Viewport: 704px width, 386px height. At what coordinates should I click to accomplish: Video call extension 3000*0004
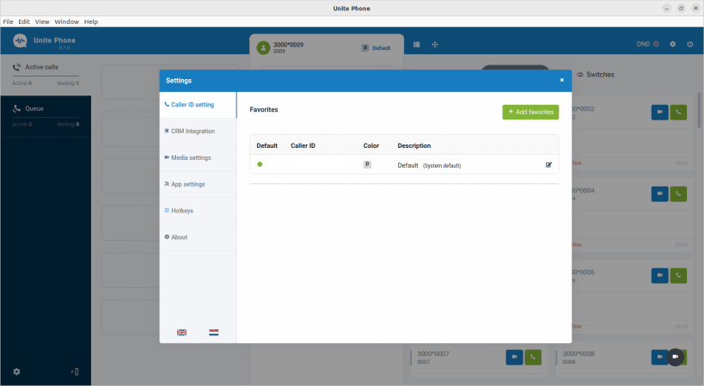[660, 194]
